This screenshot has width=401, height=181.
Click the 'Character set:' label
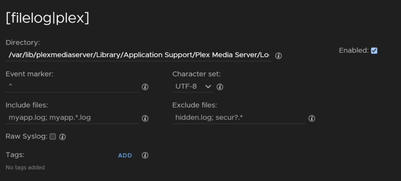click(197, 74)
